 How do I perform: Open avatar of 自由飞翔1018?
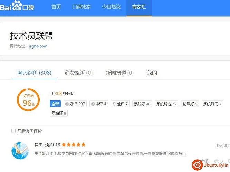[x=20, y=151]
